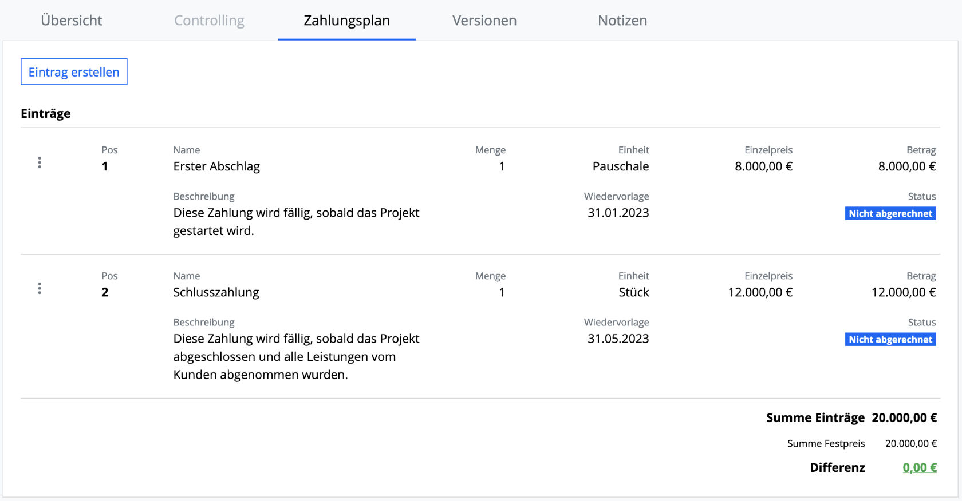Click the Einzelpreis value 8.000,00 €
Screen dimensions: 962x501
pos(764,166)
